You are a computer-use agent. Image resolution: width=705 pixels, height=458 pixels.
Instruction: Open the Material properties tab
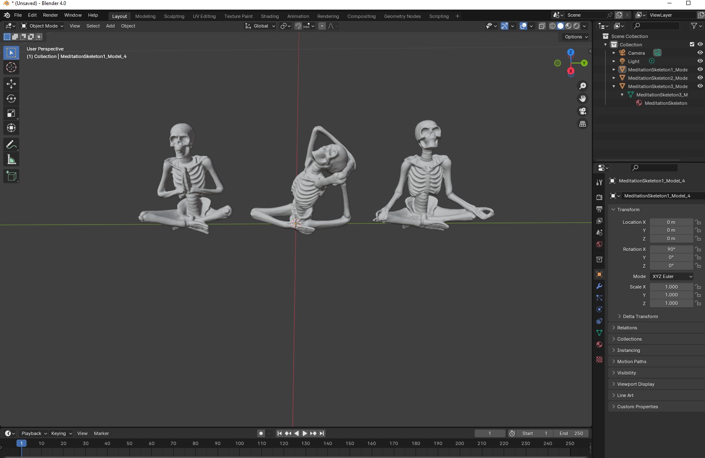click(599, 344)
